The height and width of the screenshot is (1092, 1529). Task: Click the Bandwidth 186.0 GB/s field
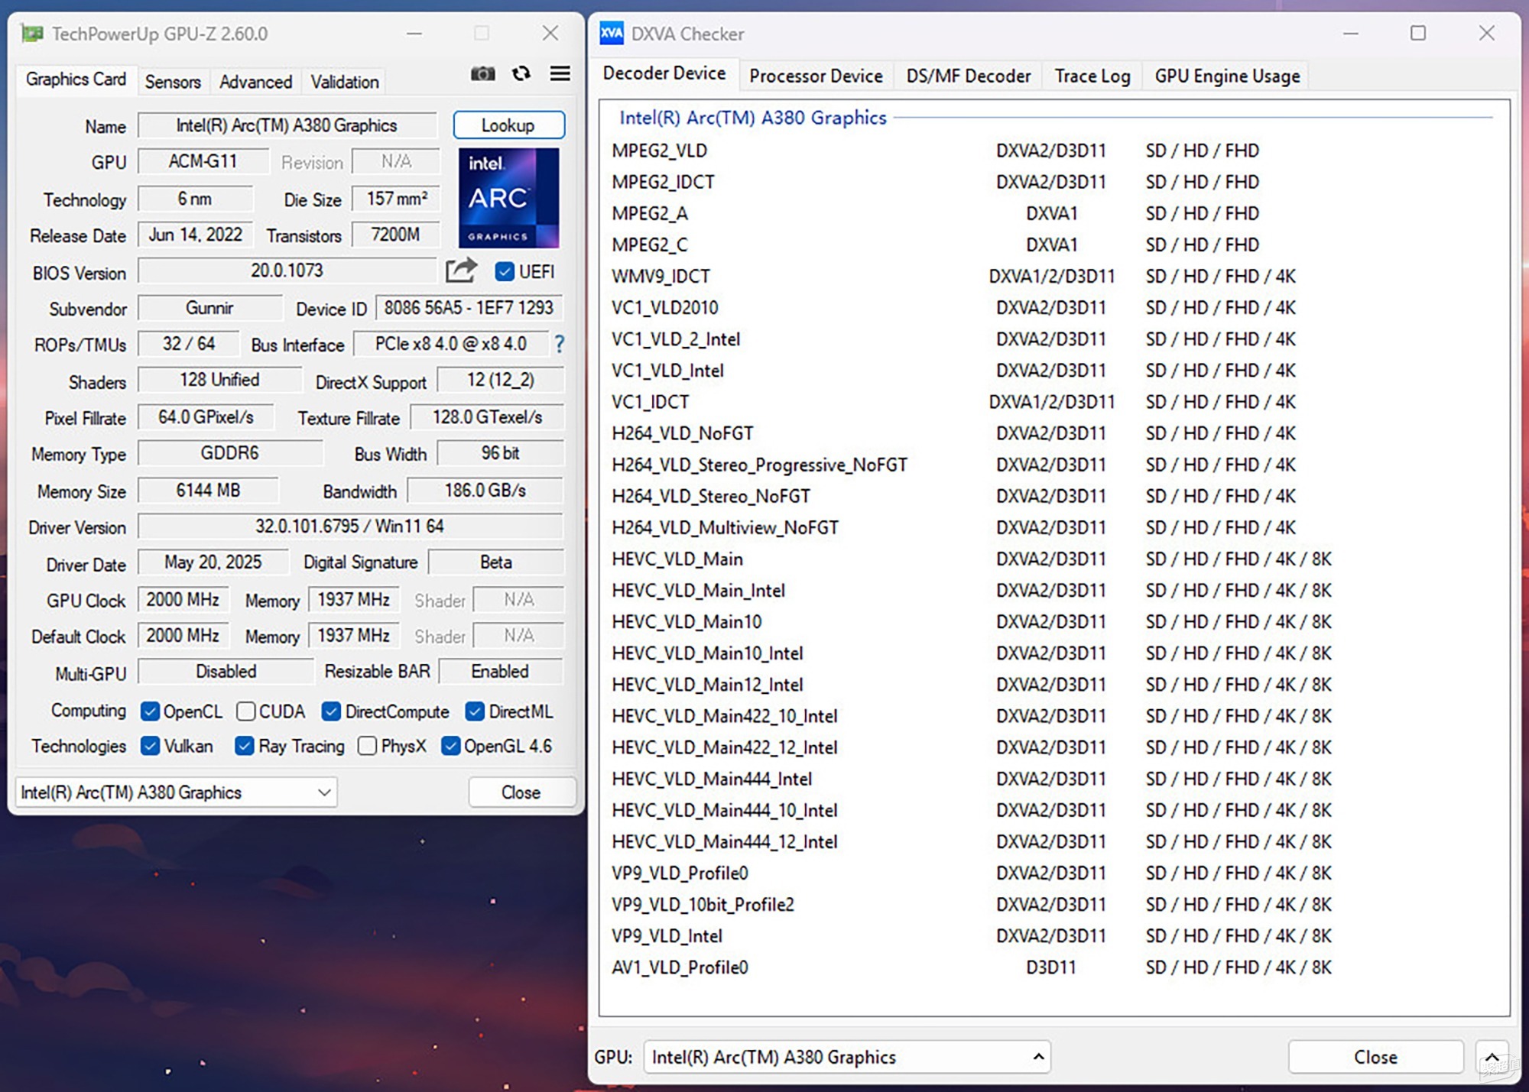(x=485, y=491)
